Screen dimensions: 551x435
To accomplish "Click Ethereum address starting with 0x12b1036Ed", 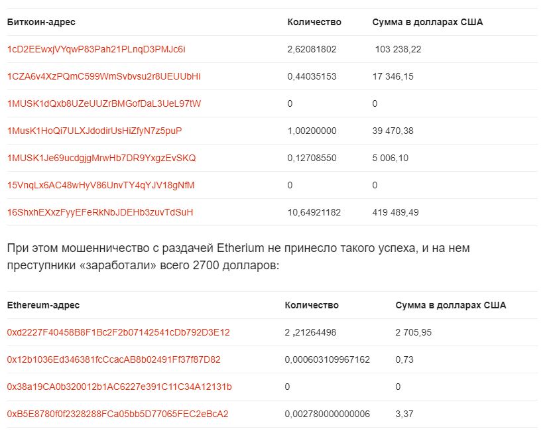I will pos(114,359).
